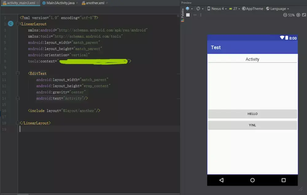The height and width of the screenshot is (195, 307).
Task: Click the Back navigation triangle in preview
Action: (221, 180)
